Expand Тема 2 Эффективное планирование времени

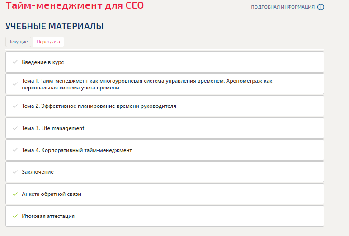click(165, 106)
